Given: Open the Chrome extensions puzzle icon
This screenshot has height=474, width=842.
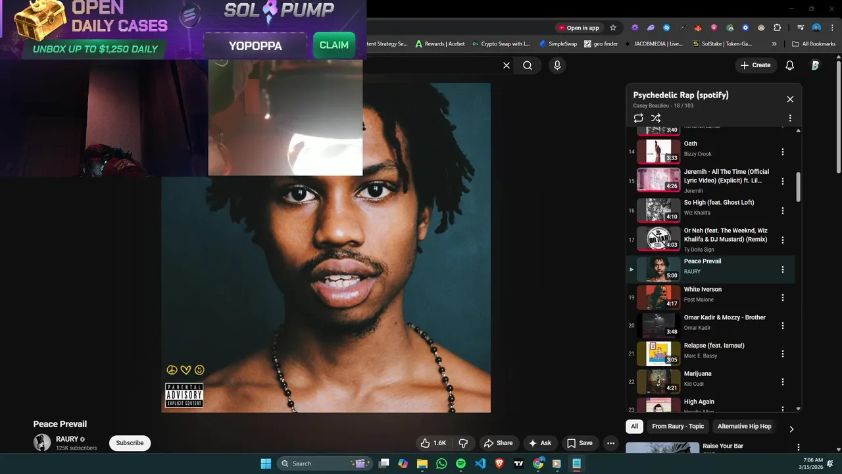Looking at the screenshot, I should (x=778, y=28).
